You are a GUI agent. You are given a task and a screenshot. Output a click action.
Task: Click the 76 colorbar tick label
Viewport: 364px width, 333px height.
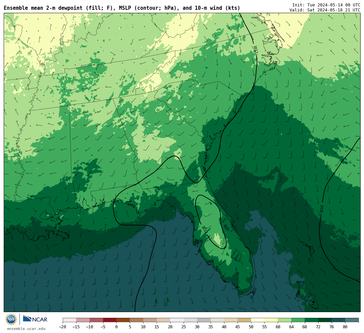[332, 327]
